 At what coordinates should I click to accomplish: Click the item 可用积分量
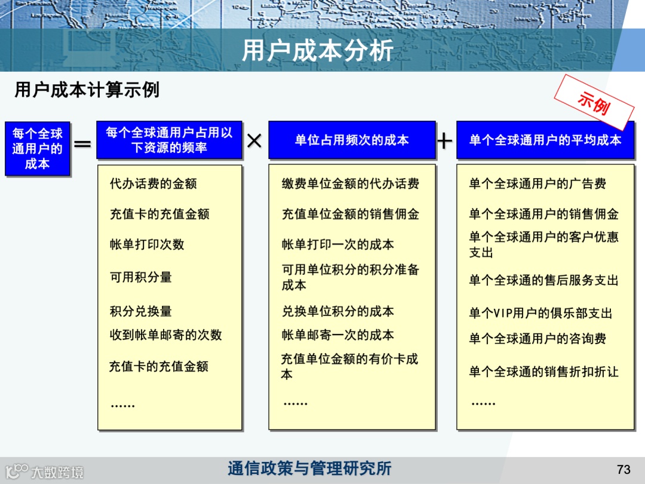(141, 277)
